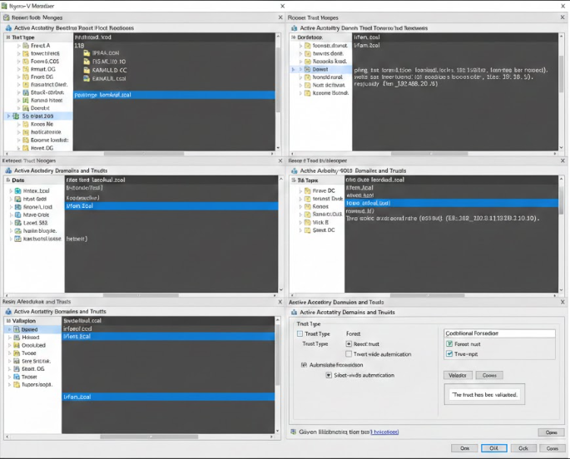
Task: Click the icon next to Tnooer
Action: [17, 377]
